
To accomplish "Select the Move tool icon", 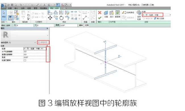I will coord(50,18).
